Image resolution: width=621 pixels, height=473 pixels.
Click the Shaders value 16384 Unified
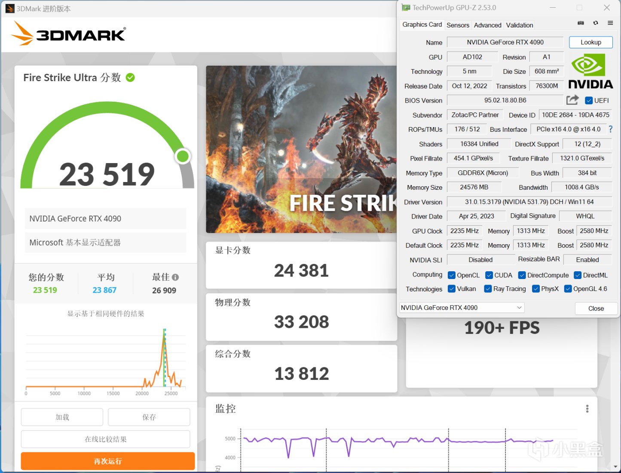click(x=479, y=144)
